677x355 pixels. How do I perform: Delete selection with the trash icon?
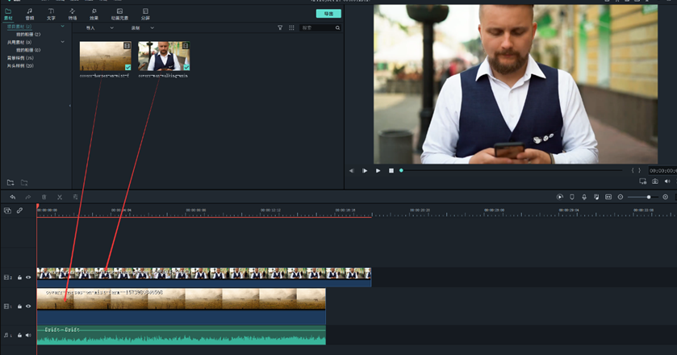tap(44, 197)
